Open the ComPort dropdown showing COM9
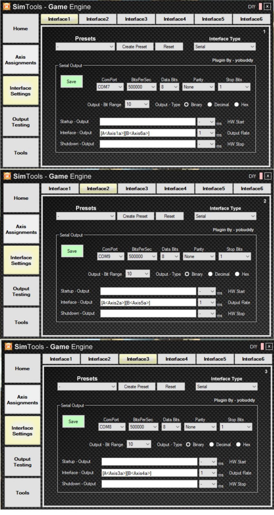Viewport: 274px width, 515px height. pyautogui.click(x=111, y=257)
